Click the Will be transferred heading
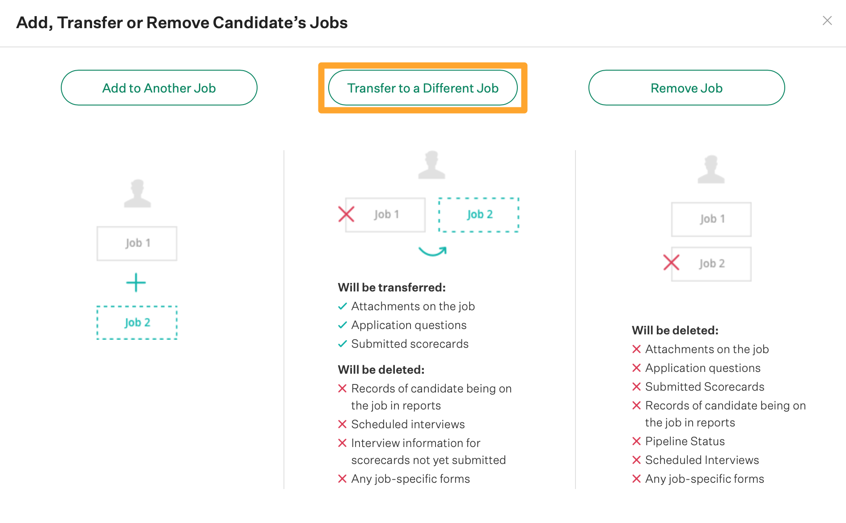846x523 pixels. coord(392,287)
